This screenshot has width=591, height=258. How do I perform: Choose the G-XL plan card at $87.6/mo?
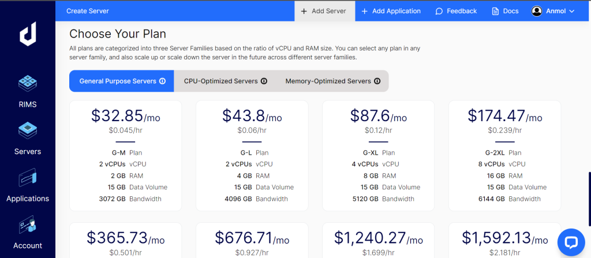(x=378, y=155)
